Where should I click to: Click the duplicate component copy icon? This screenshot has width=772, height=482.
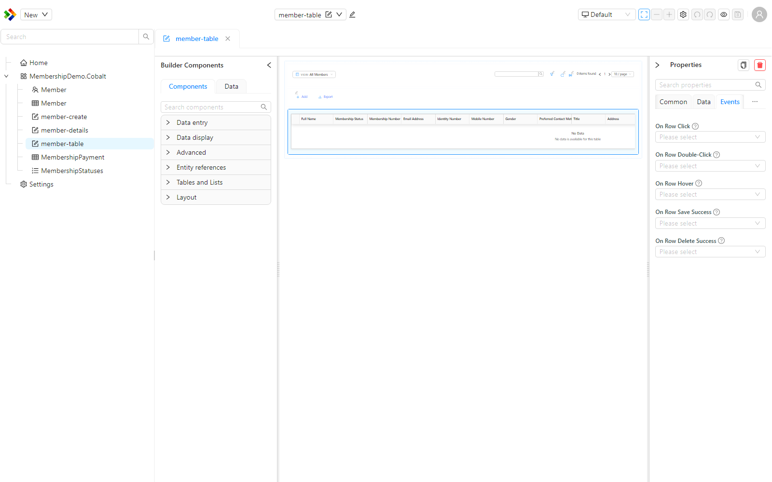tap(744, 65)
